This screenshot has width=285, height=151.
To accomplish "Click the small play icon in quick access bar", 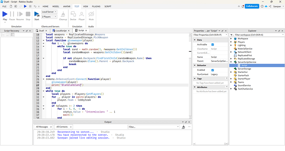I will tap(25, 6).
